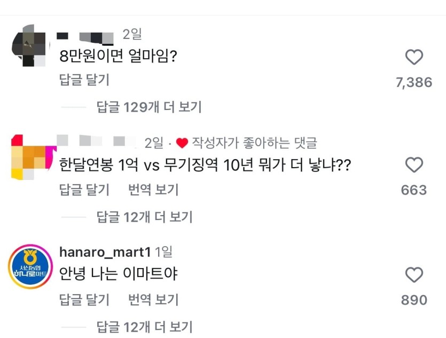Screen dimensions: 446x338
Task: Reply to the 8만원이면 얼마임? comment
Action: click(84, 80)
